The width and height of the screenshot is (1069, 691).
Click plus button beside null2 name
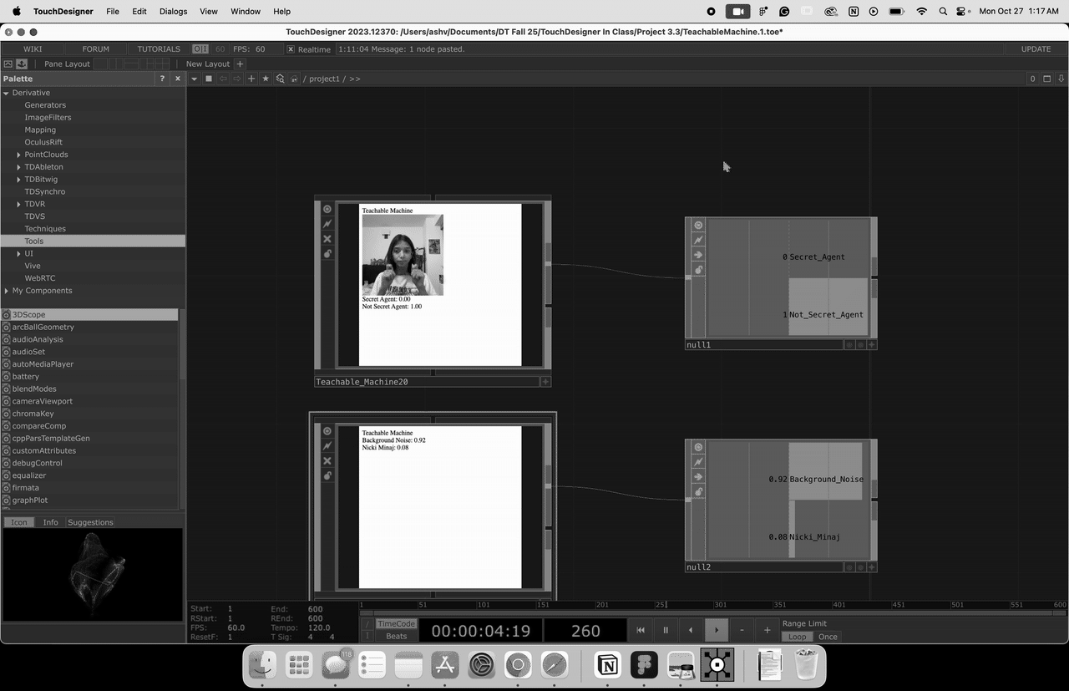[871, 567]
